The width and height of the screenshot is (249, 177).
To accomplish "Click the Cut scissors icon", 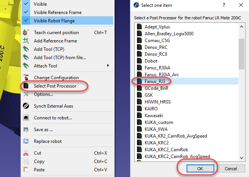I will tap(26, 153).
